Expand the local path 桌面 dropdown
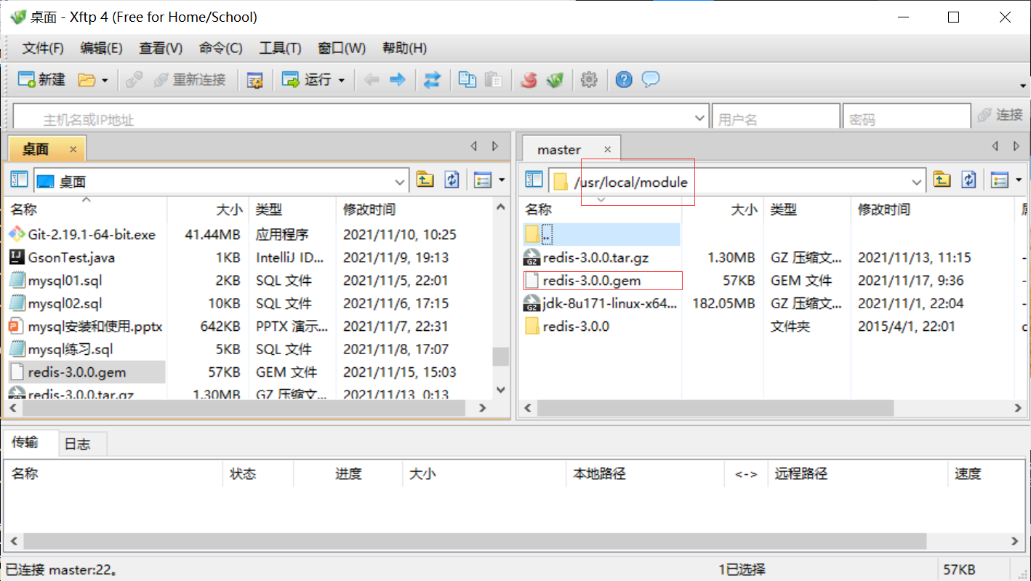This screenshot has width=1031, height=581. [x=400, y=181]
